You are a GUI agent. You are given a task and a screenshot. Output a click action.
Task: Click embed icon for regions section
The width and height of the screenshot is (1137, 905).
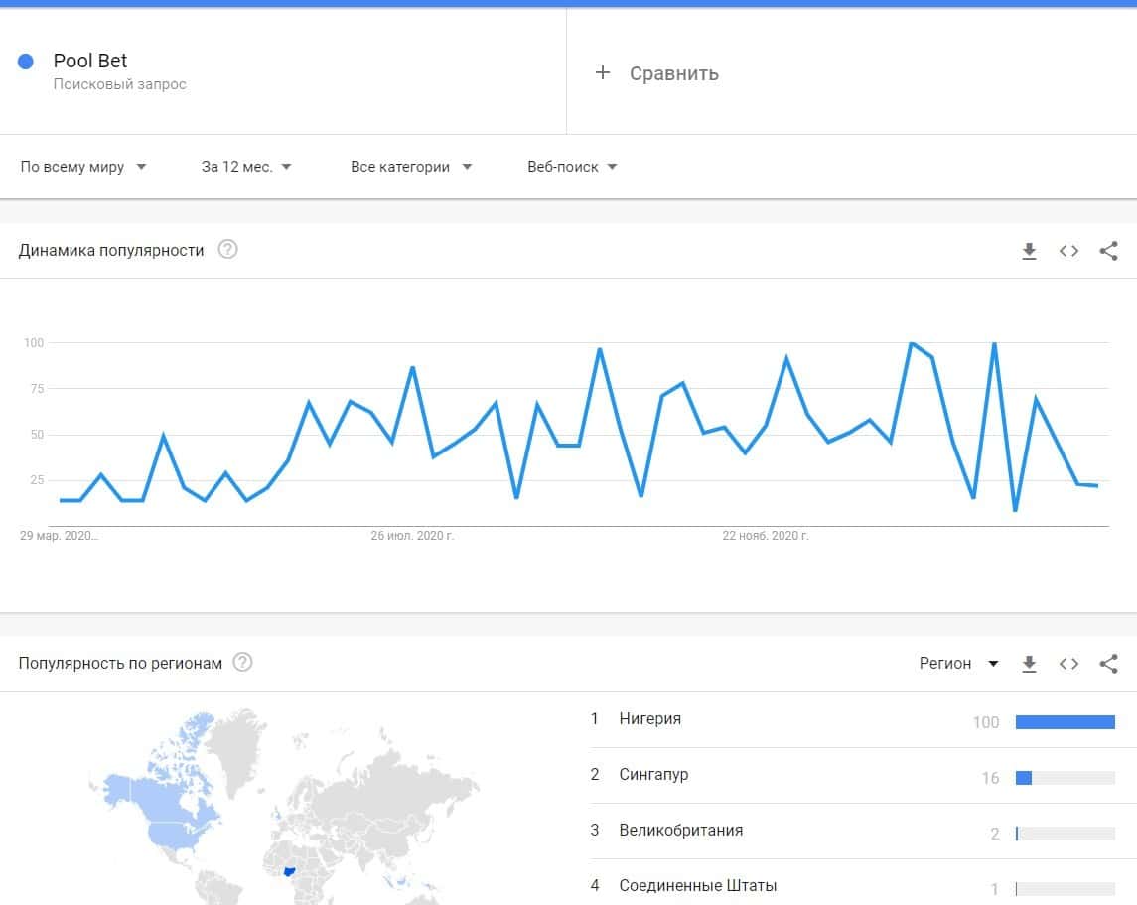click(1068, 664)
